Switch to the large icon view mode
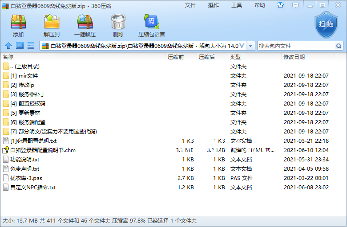The image size is (347, 227). coord(20,46)
